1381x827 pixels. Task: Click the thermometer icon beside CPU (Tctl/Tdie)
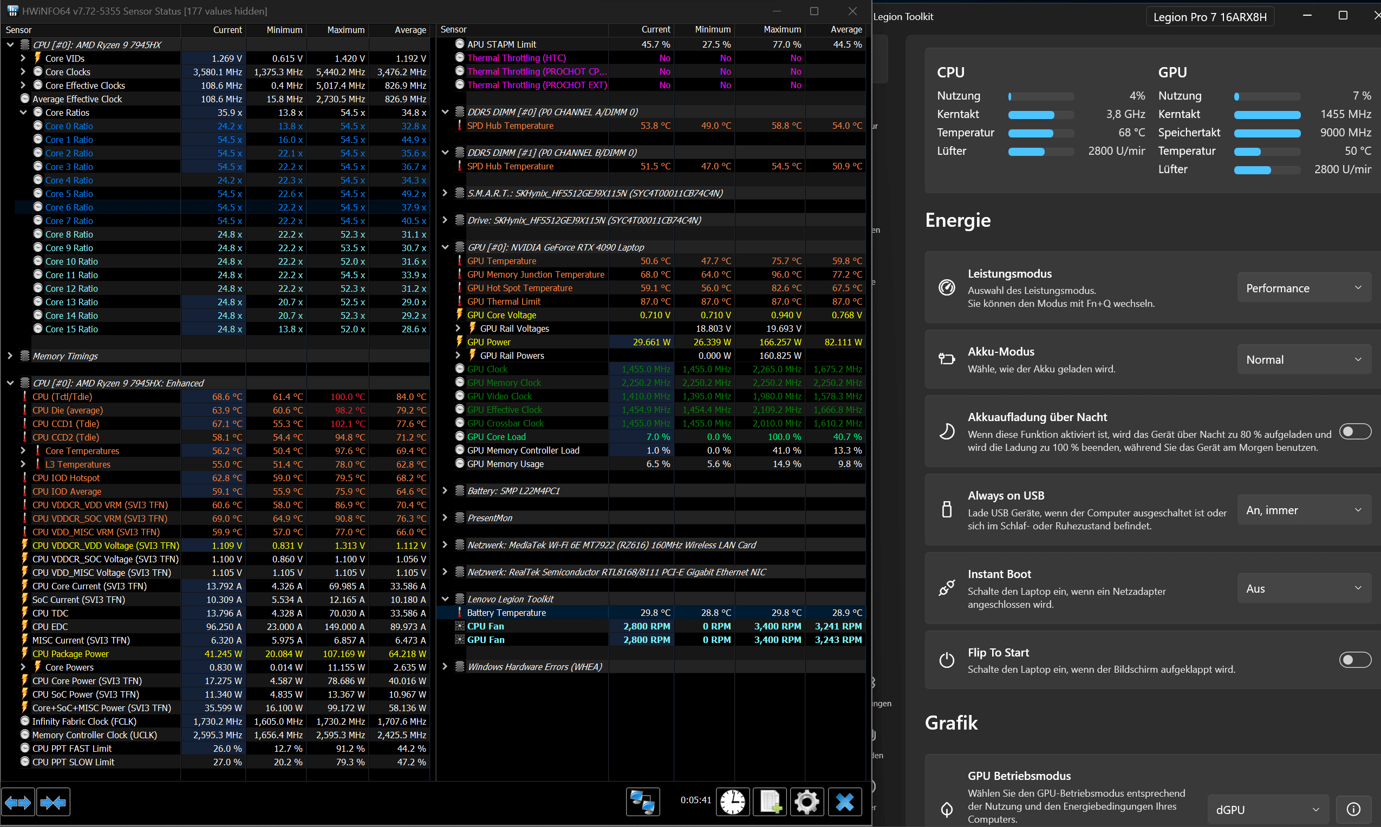(x=24, y=396)
